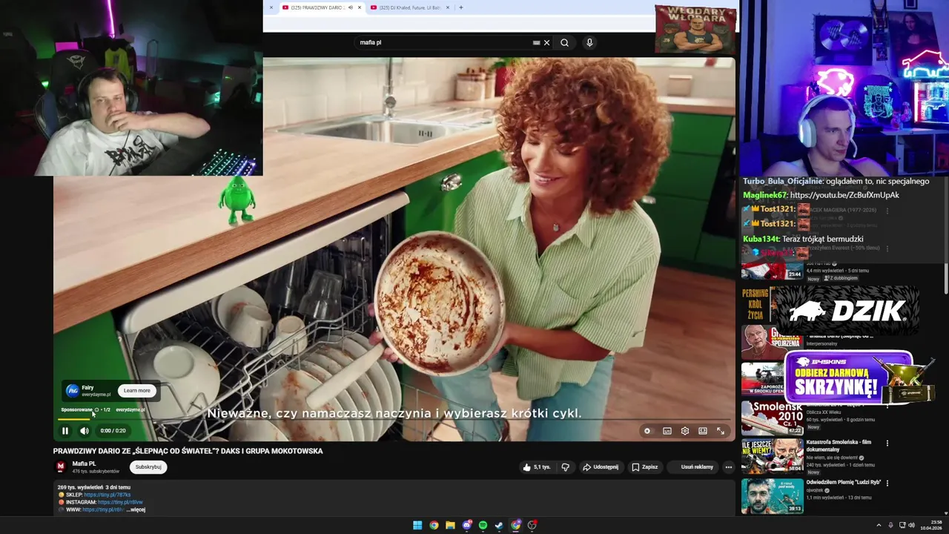Like the video with thumbs up
Image resolution: width=949 pixels, height=534 pixels.
pos(537,467)
